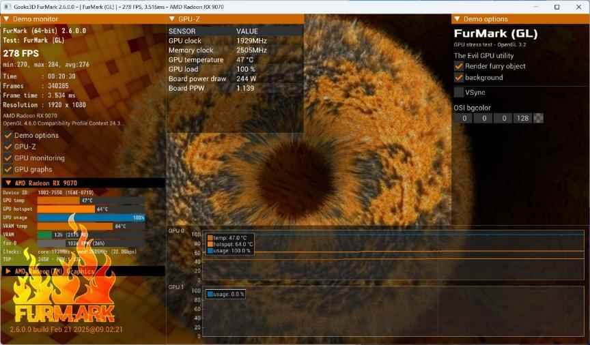Click the GPU 0 graph label
The width and height of the screenshot is (590, 345).
click(x=176, y=230)
